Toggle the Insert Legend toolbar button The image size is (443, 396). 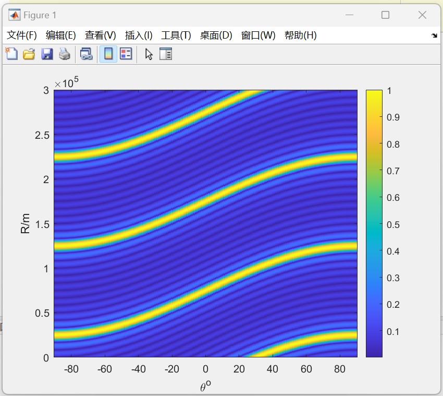coord(126,54)
